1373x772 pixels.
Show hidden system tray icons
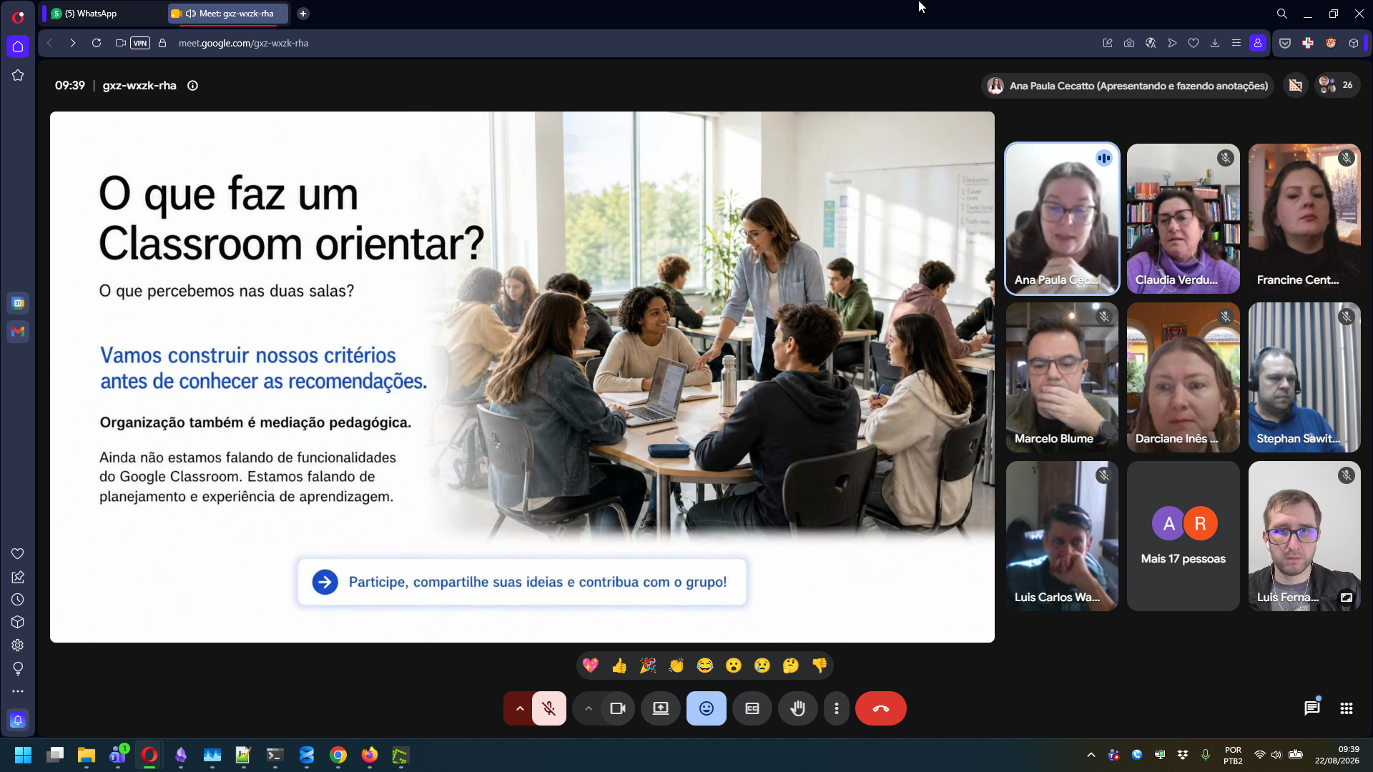tap(1091, 755)
